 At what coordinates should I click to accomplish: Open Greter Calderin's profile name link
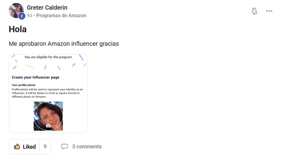(47, 8)
